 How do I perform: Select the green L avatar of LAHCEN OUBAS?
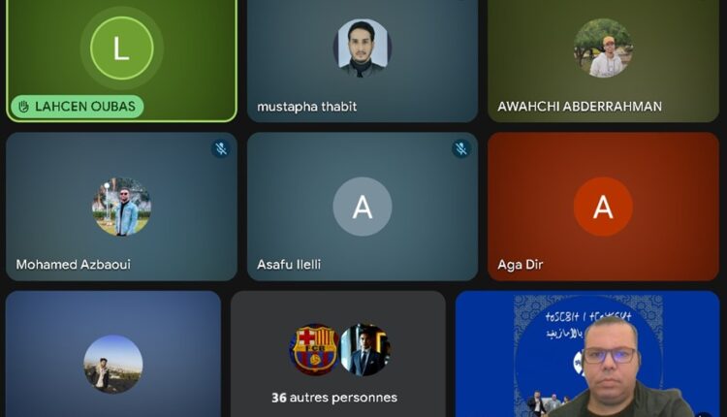pos(121,48)
